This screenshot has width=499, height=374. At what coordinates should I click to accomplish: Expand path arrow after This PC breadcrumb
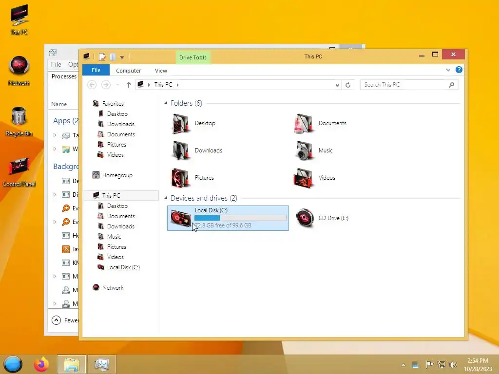(177, 85)
